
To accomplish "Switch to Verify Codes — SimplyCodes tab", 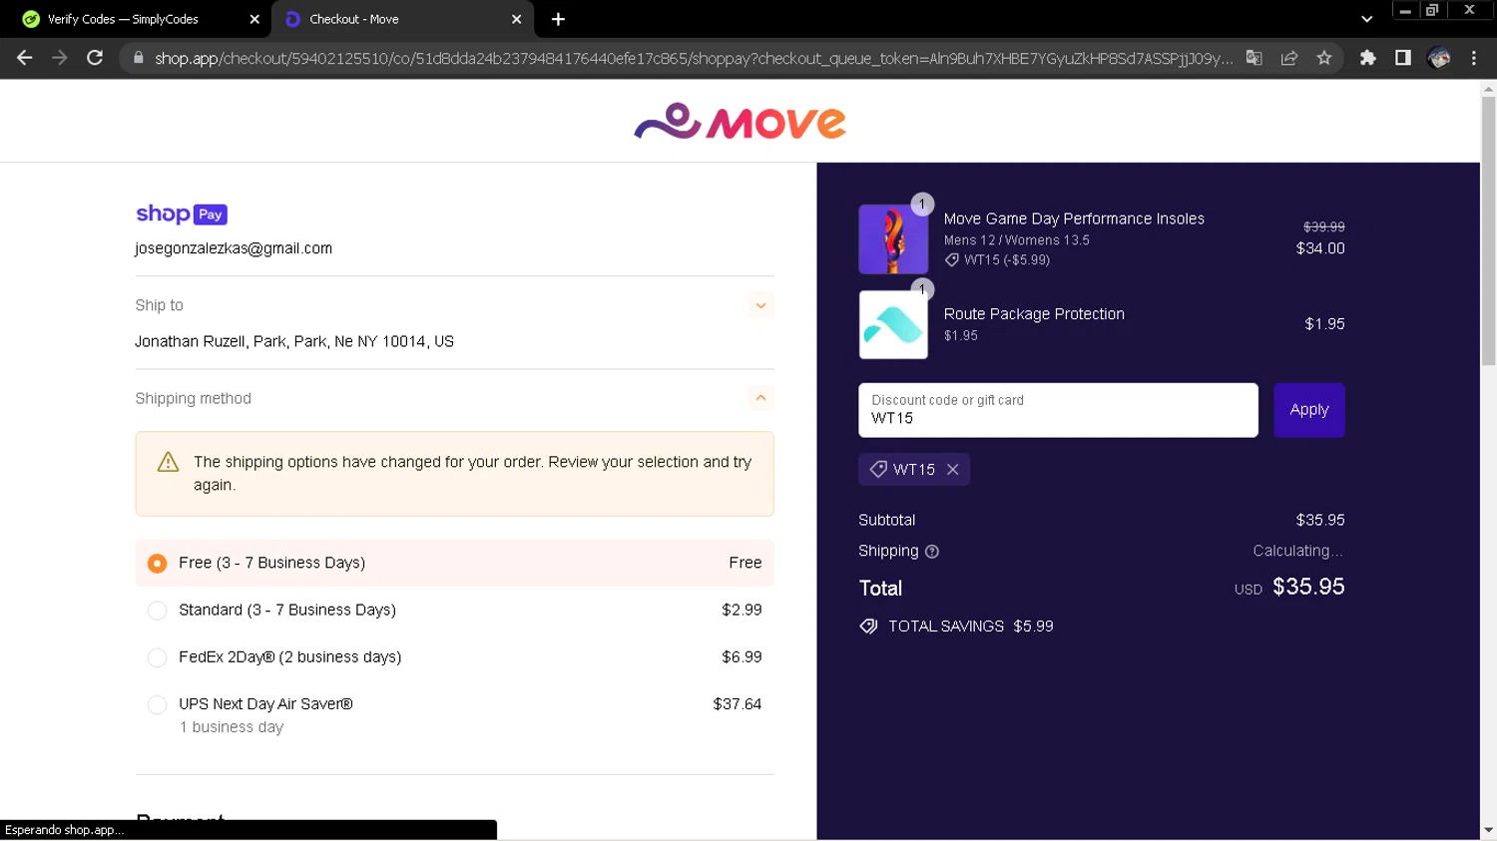I will [x=135, y=19].
